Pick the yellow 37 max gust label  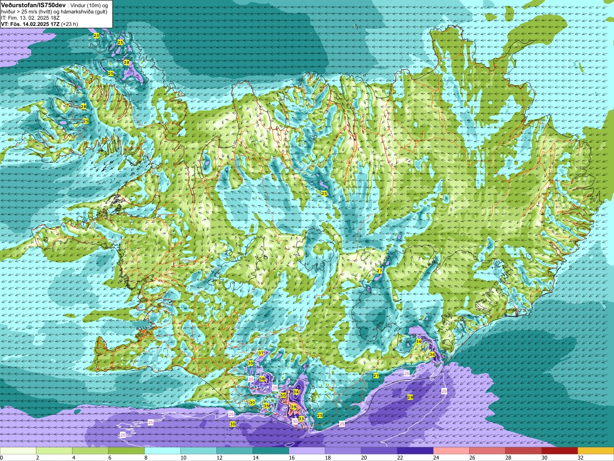261,353
